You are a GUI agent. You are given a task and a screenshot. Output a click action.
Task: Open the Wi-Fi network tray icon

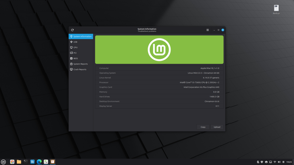coord(275,162)
